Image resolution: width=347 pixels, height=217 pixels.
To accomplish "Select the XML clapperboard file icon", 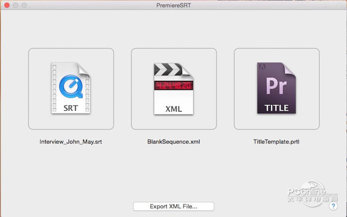I will click(173, 89).
